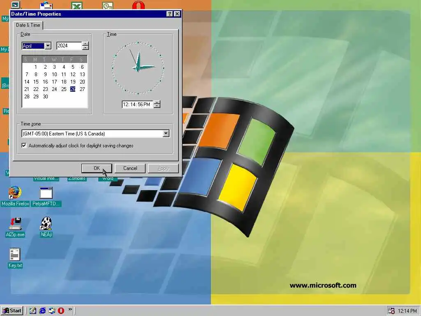Expand the Time zone dropdown list
Viewport: 421px width, 316px height.
(166, 133)
